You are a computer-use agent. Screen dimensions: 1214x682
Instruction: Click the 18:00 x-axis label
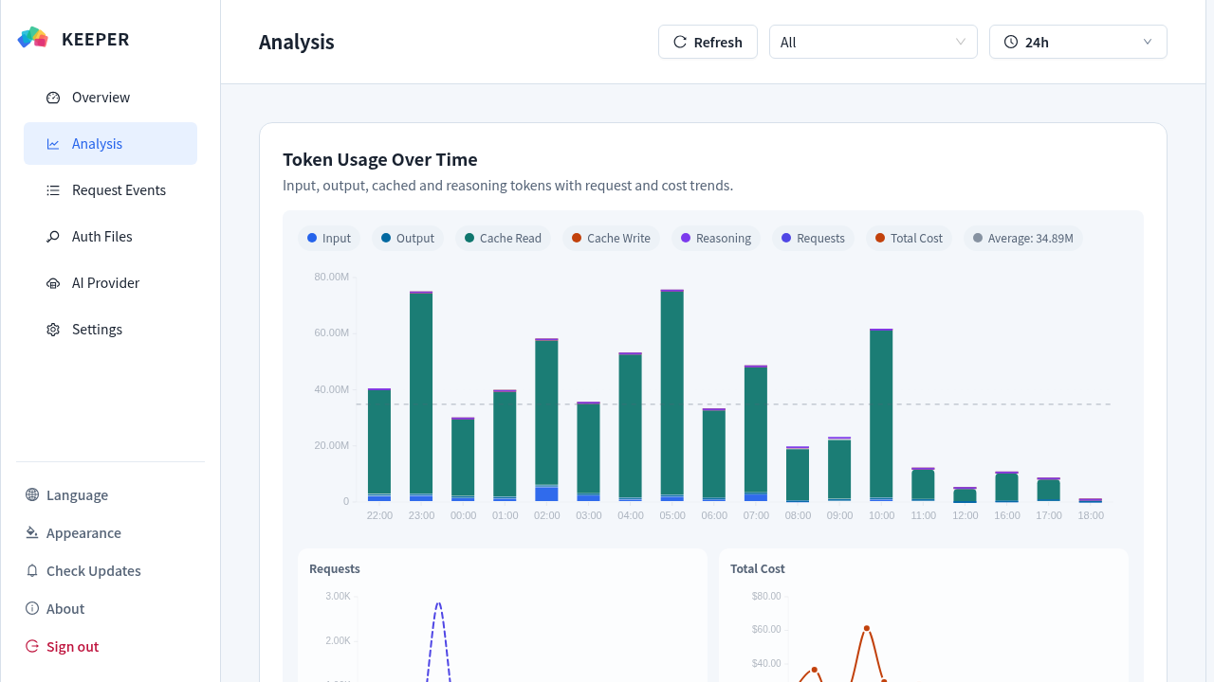(x=1091, y=515)
